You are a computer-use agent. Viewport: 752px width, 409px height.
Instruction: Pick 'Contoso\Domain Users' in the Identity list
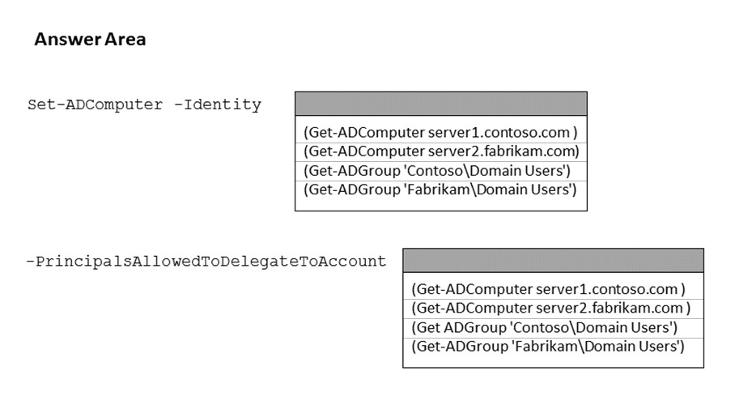tap(437, 170)
